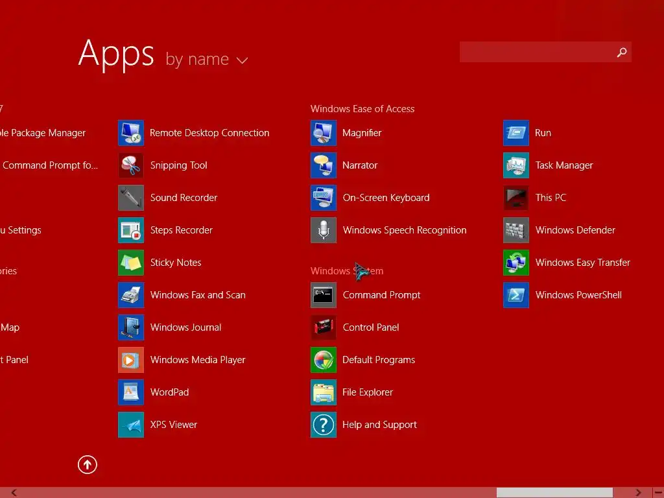664x498 pixels.
Task: Launch the Run icon
Action: [516, 133]
